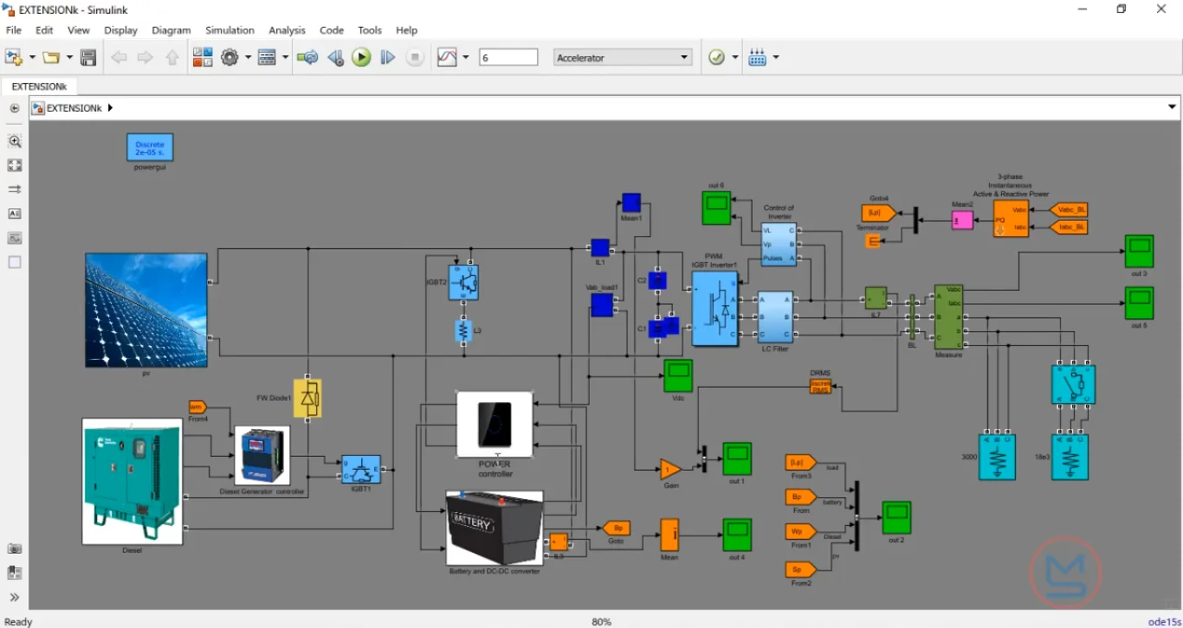This screenshot has width=1183, height=628.
Task: Open Model Configuration Parameters gear icon
Action: pyautogui.click(x=229, y=58)
